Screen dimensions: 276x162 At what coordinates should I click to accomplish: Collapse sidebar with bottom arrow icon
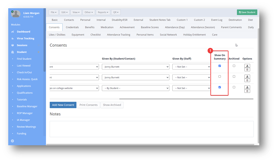click(12, 141)
